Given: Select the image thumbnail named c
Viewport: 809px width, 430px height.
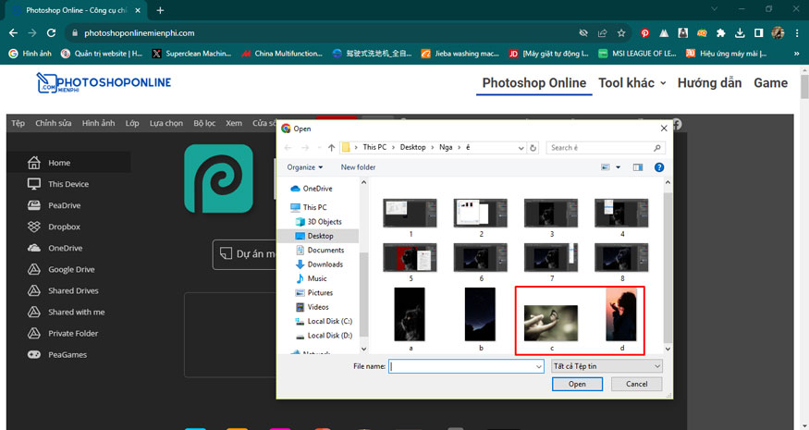Looking at the screenshot, I should click(551, 324).
